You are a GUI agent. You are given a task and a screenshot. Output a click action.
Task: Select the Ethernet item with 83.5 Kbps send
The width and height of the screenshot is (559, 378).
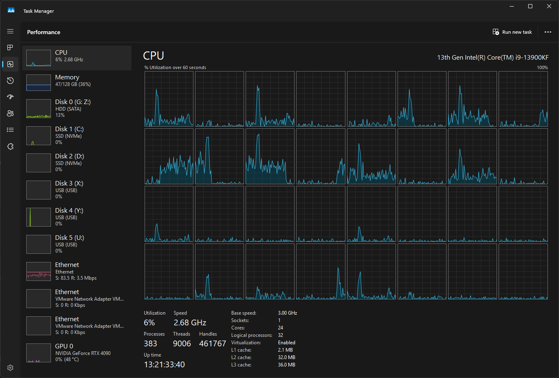[x=77, y=271]
